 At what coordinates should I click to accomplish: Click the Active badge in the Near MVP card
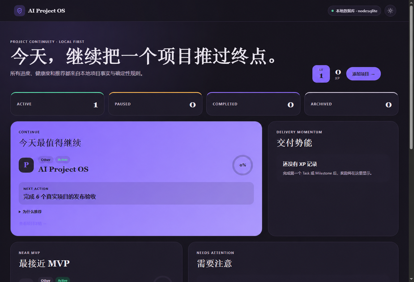click(x=63, y=280)
